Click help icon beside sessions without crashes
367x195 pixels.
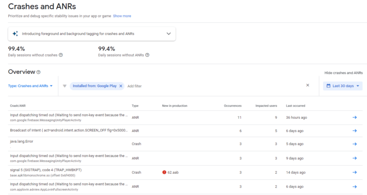[61, 55]
